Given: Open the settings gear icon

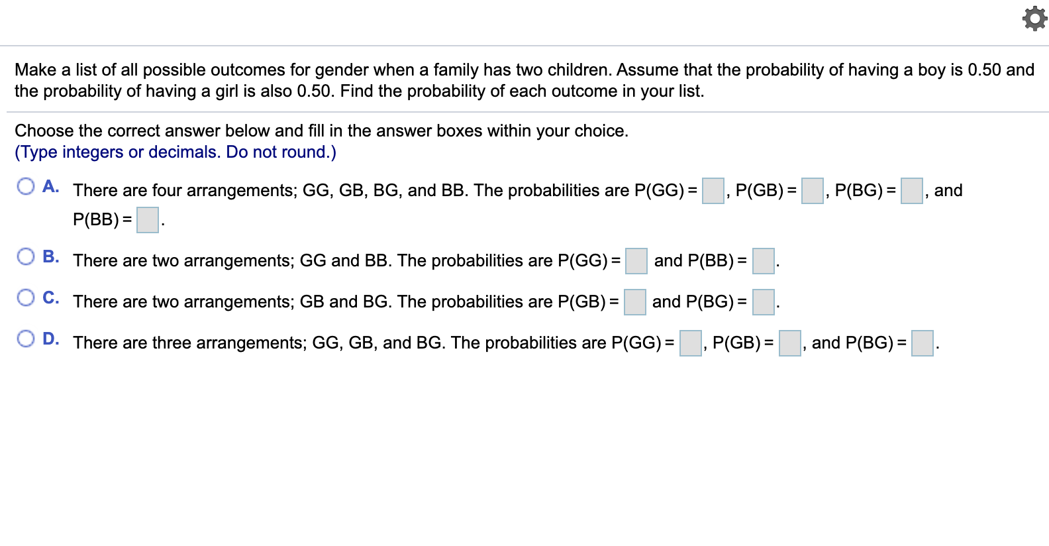Looking at the screenshot, I should click(1034, 19).
